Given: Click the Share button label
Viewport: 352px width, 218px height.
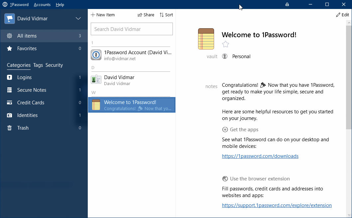Looking at the screenshot, I should coord(149,15).
